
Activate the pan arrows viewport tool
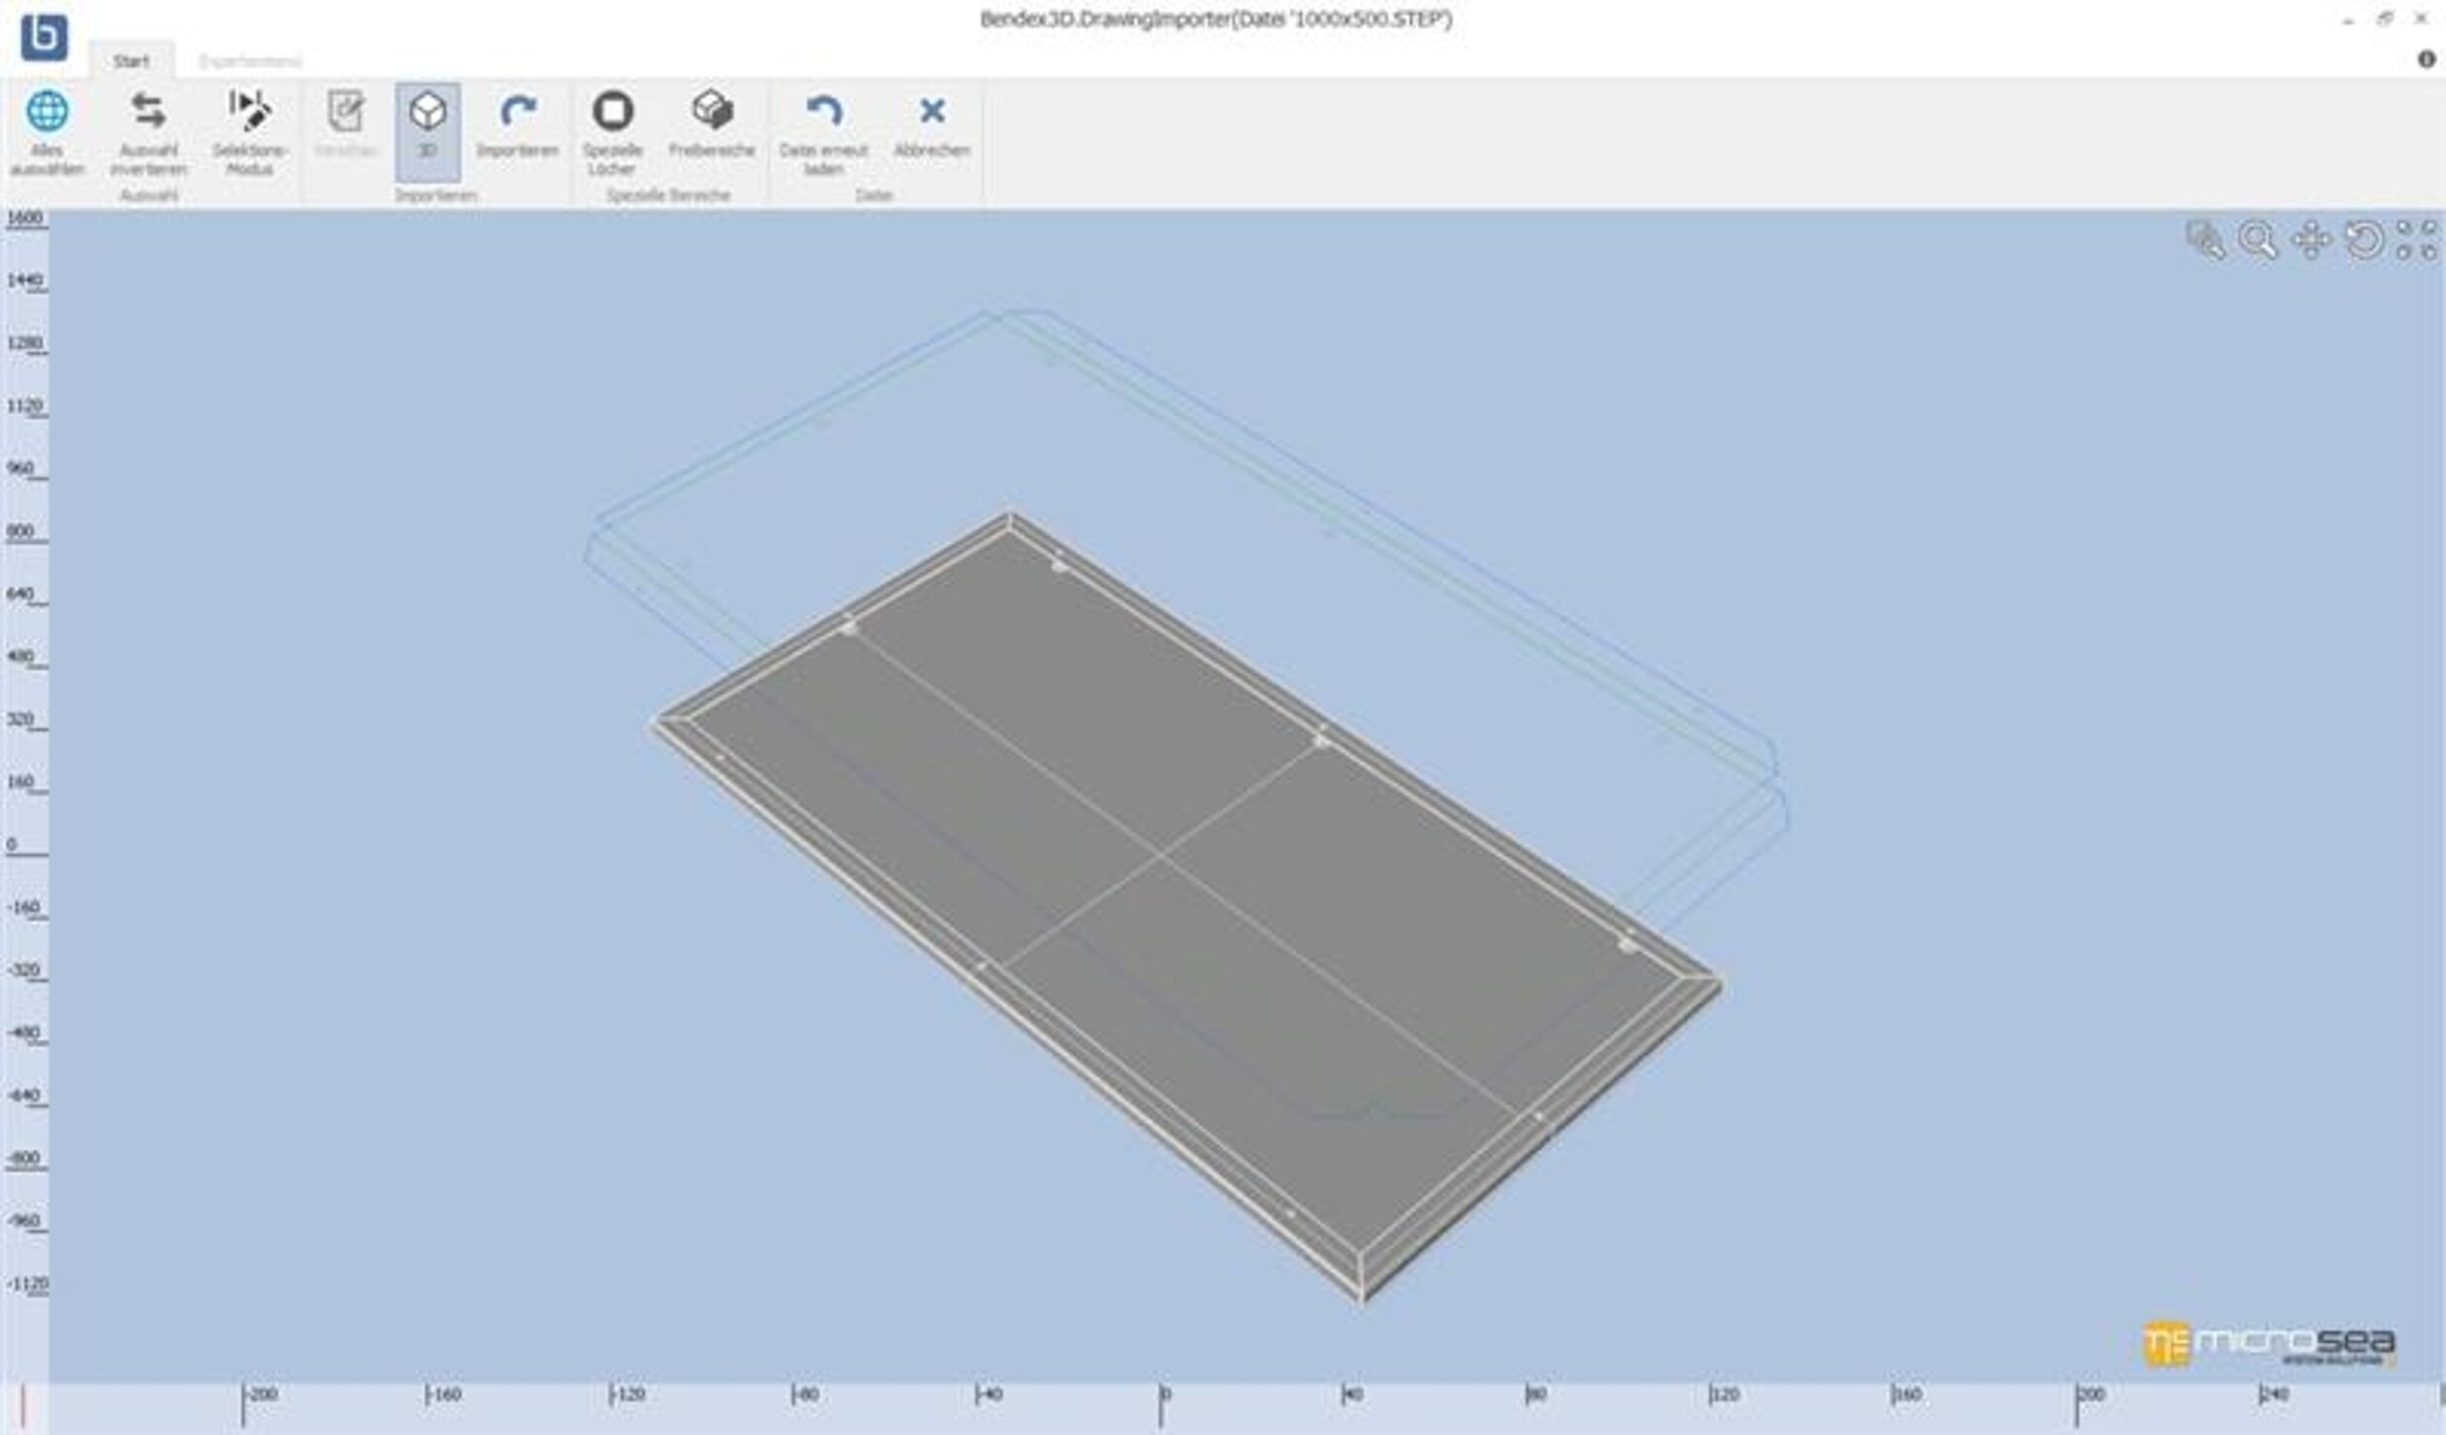(x=2311, y=240)
